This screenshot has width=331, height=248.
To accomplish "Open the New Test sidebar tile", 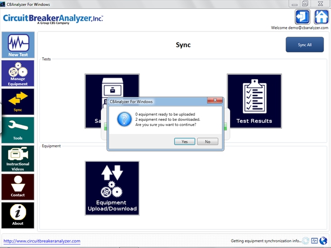I will [18, 45].
